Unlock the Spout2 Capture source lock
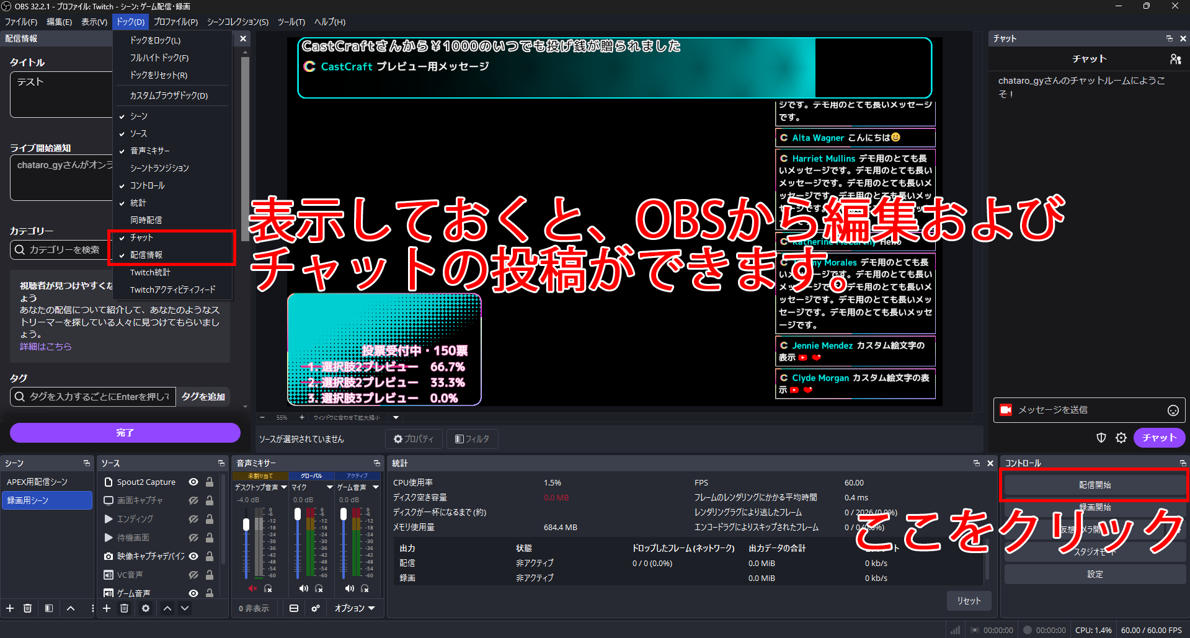 210,482
